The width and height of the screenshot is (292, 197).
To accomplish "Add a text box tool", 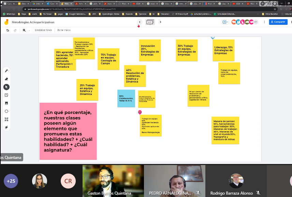I will pyautogui.click(x=6, y=119).
